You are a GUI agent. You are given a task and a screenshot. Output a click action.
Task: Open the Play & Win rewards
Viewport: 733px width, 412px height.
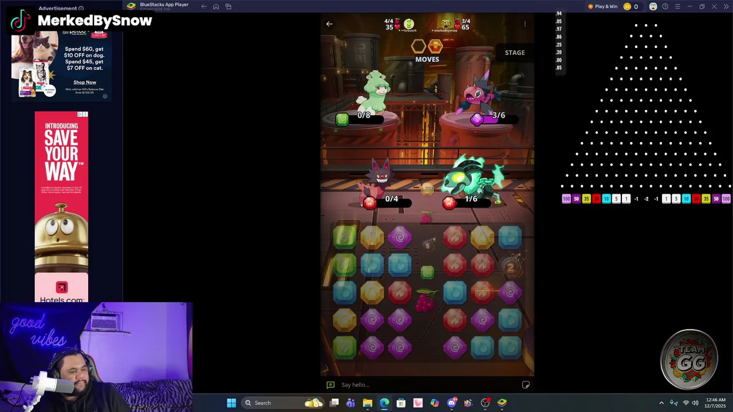(602, 6)
